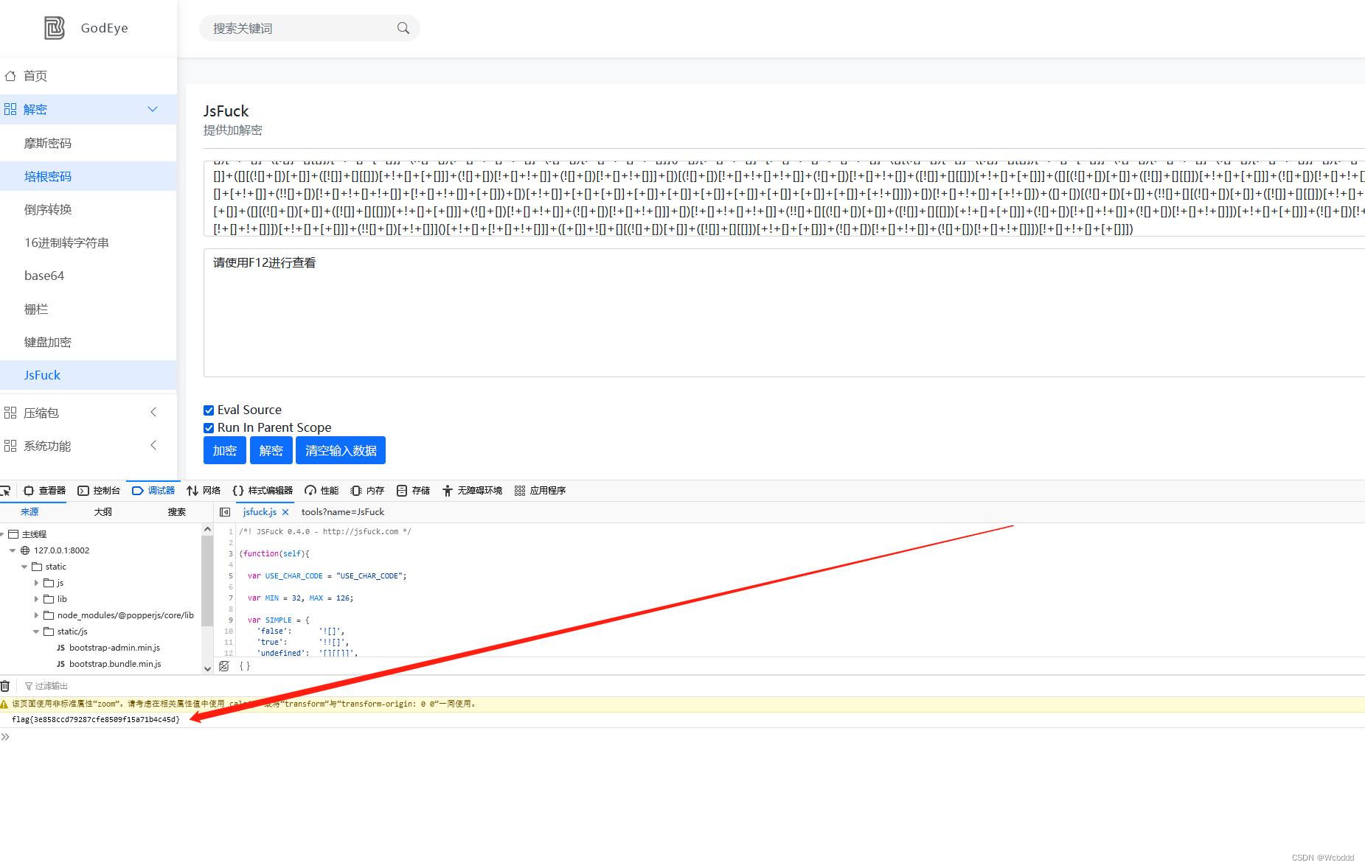Switch to tools?name=JsFuck source tab
1365x868 pixels.
click(x=343, y=512)
